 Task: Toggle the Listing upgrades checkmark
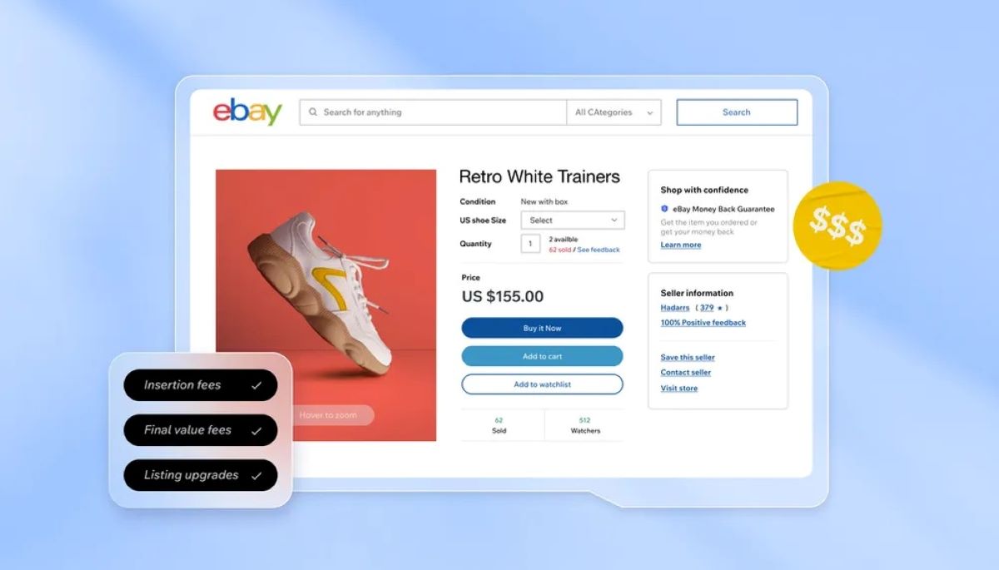tap(256, 475)
